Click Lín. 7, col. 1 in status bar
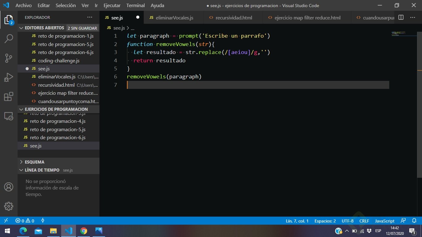Viewport: 422px width, 237px height. tap(297, 221)
